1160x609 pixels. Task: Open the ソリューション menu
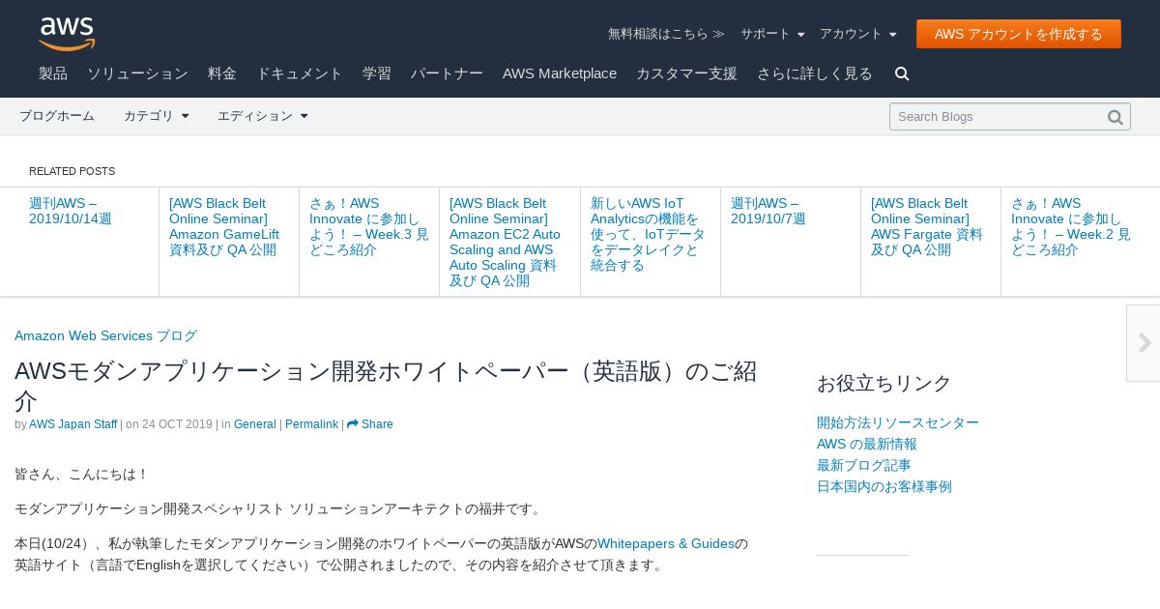137,73
